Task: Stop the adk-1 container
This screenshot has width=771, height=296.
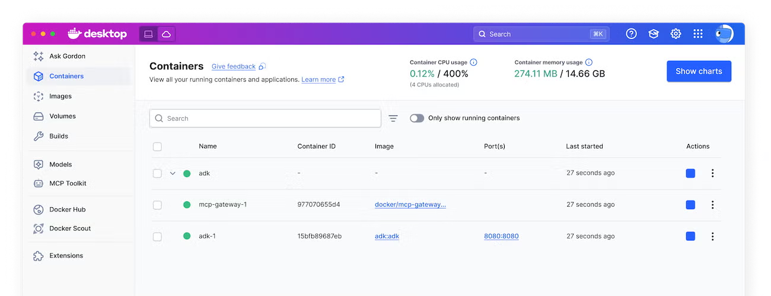Action: [690, 236]
